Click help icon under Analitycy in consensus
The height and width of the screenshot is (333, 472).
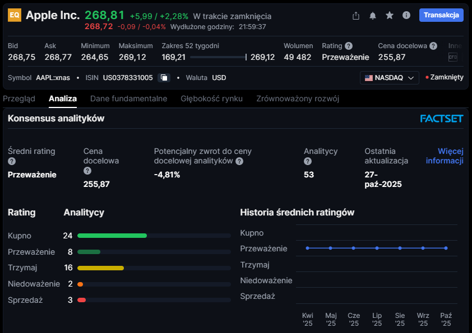(x=308, y=161)
